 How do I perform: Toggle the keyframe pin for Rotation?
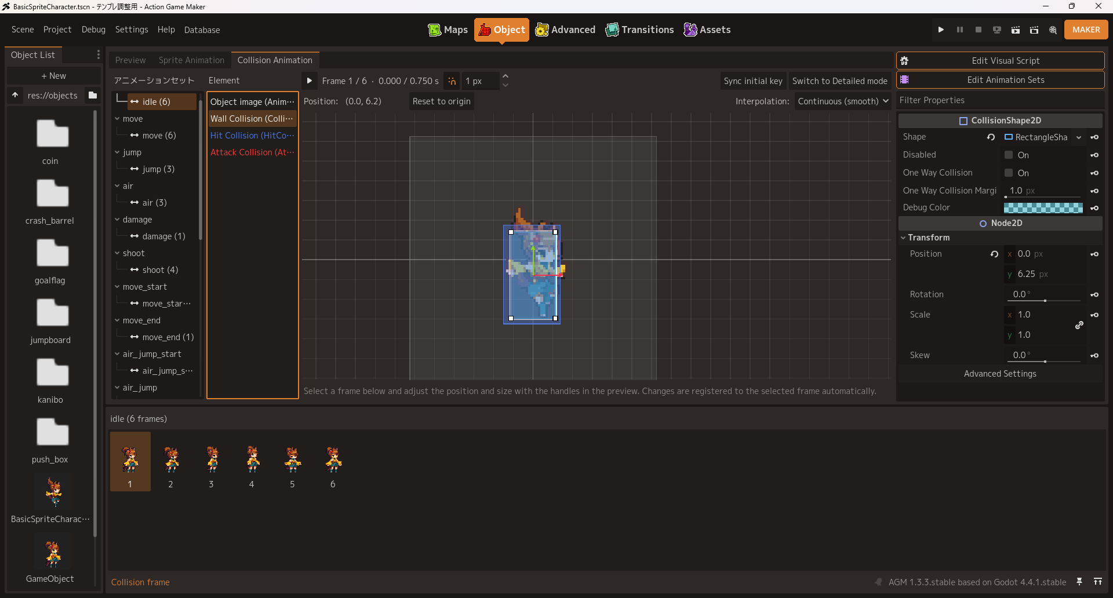[1094, 294]
